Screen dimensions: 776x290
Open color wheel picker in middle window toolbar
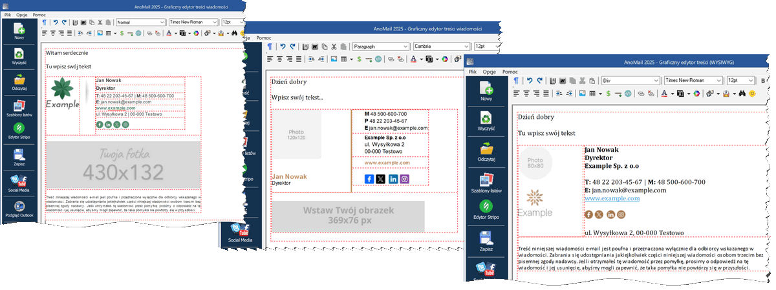(444, 59)
